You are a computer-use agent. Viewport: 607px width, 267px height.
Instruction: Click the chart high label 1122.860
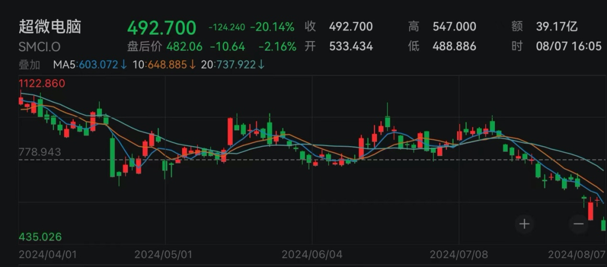pos(42,83)
